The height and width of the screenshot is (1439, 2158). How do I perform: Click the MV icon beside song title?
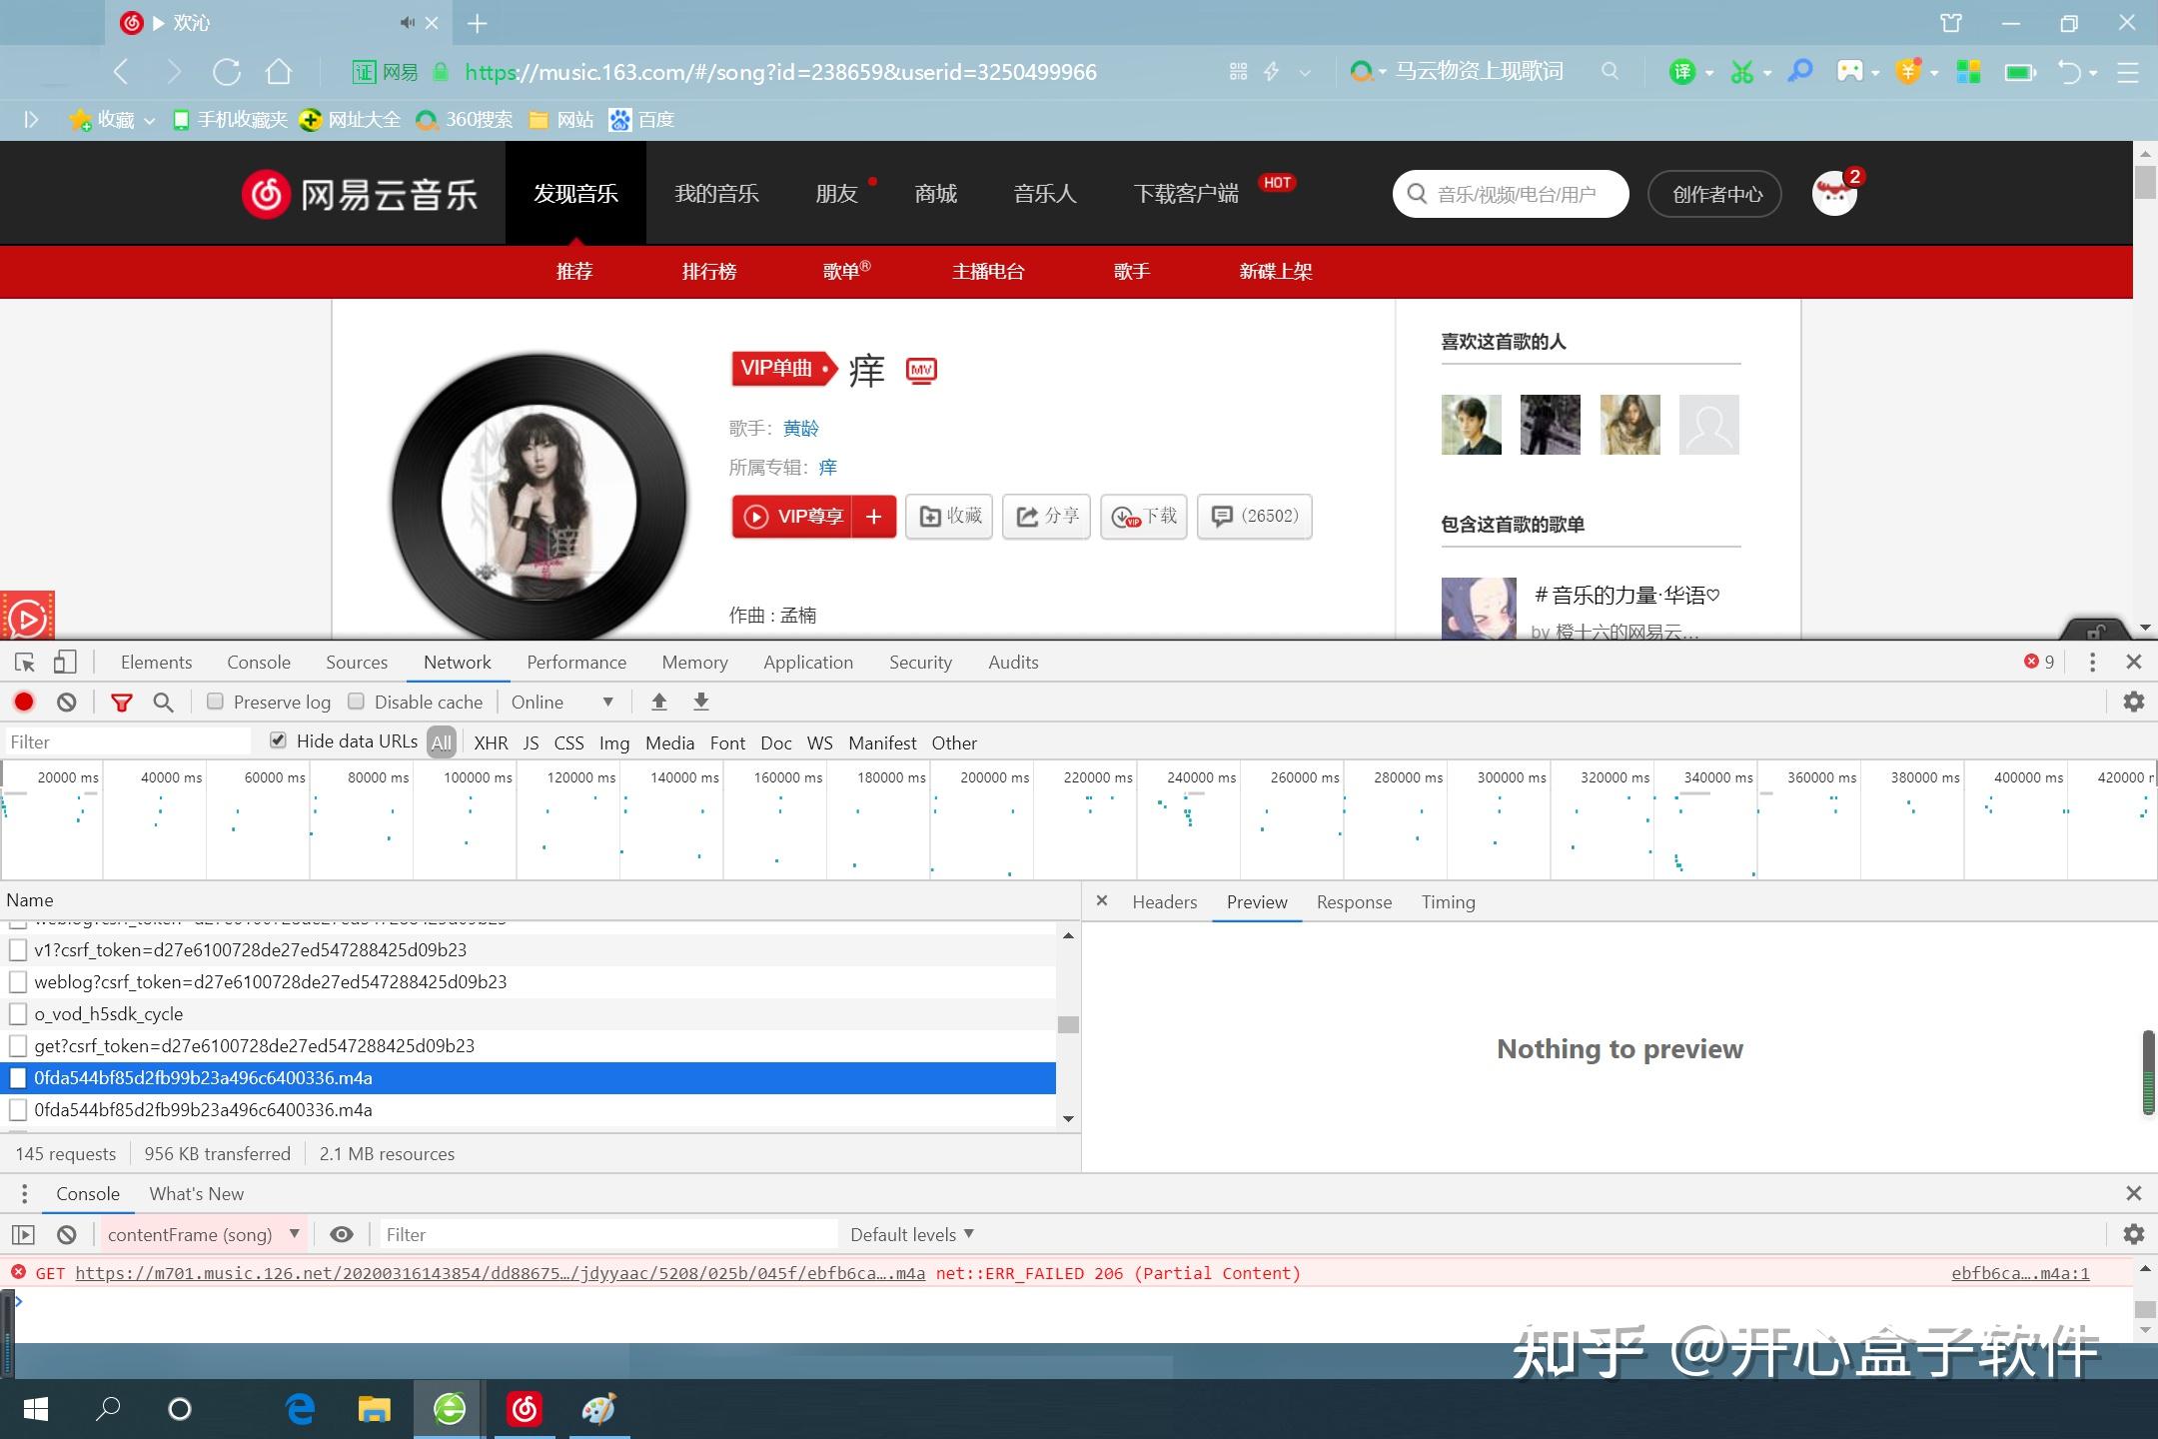[x=920, y=371]
